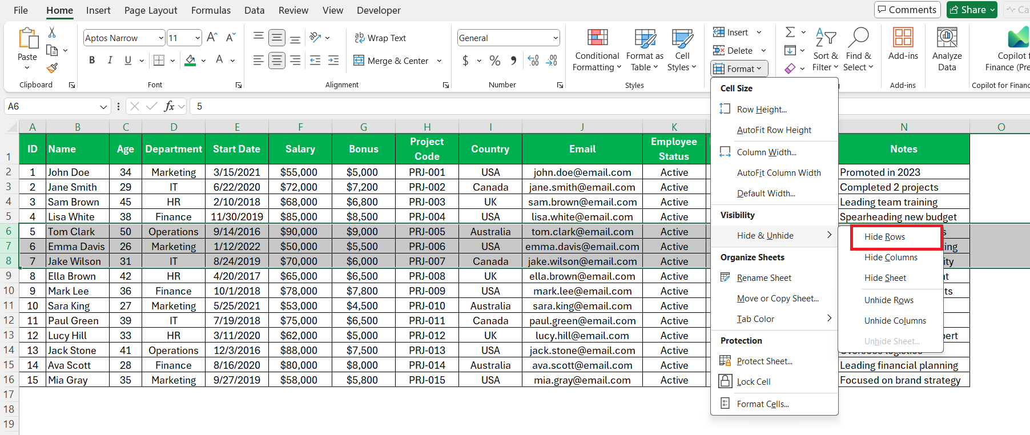Open the General number format dropdown
Image resolution: width=1030 pixels, height=435 pixels.
[555, 38]
